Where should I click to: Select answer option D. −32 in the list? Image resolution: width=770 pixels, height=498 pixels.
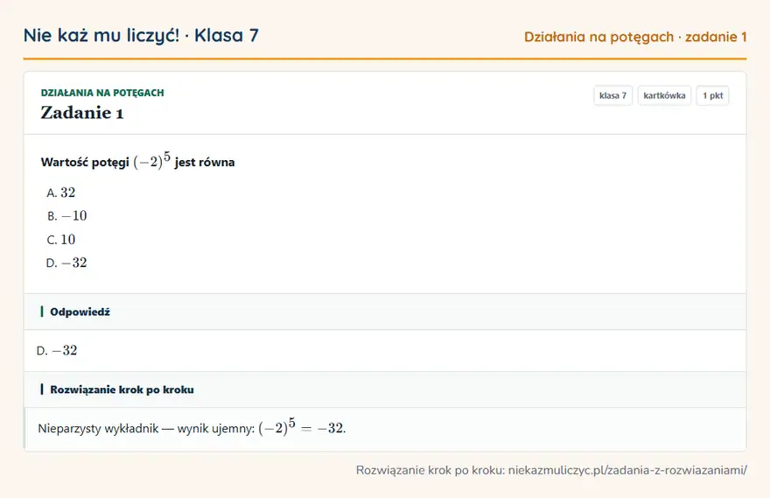[x=66, y=263]
